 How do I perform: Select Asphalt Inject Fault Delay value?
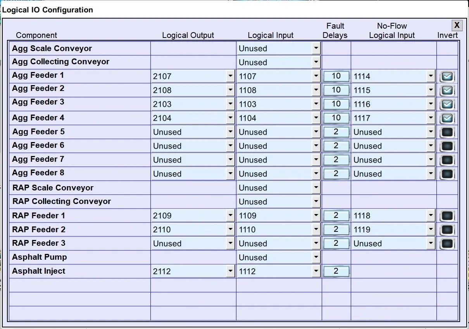coord(336,271)
